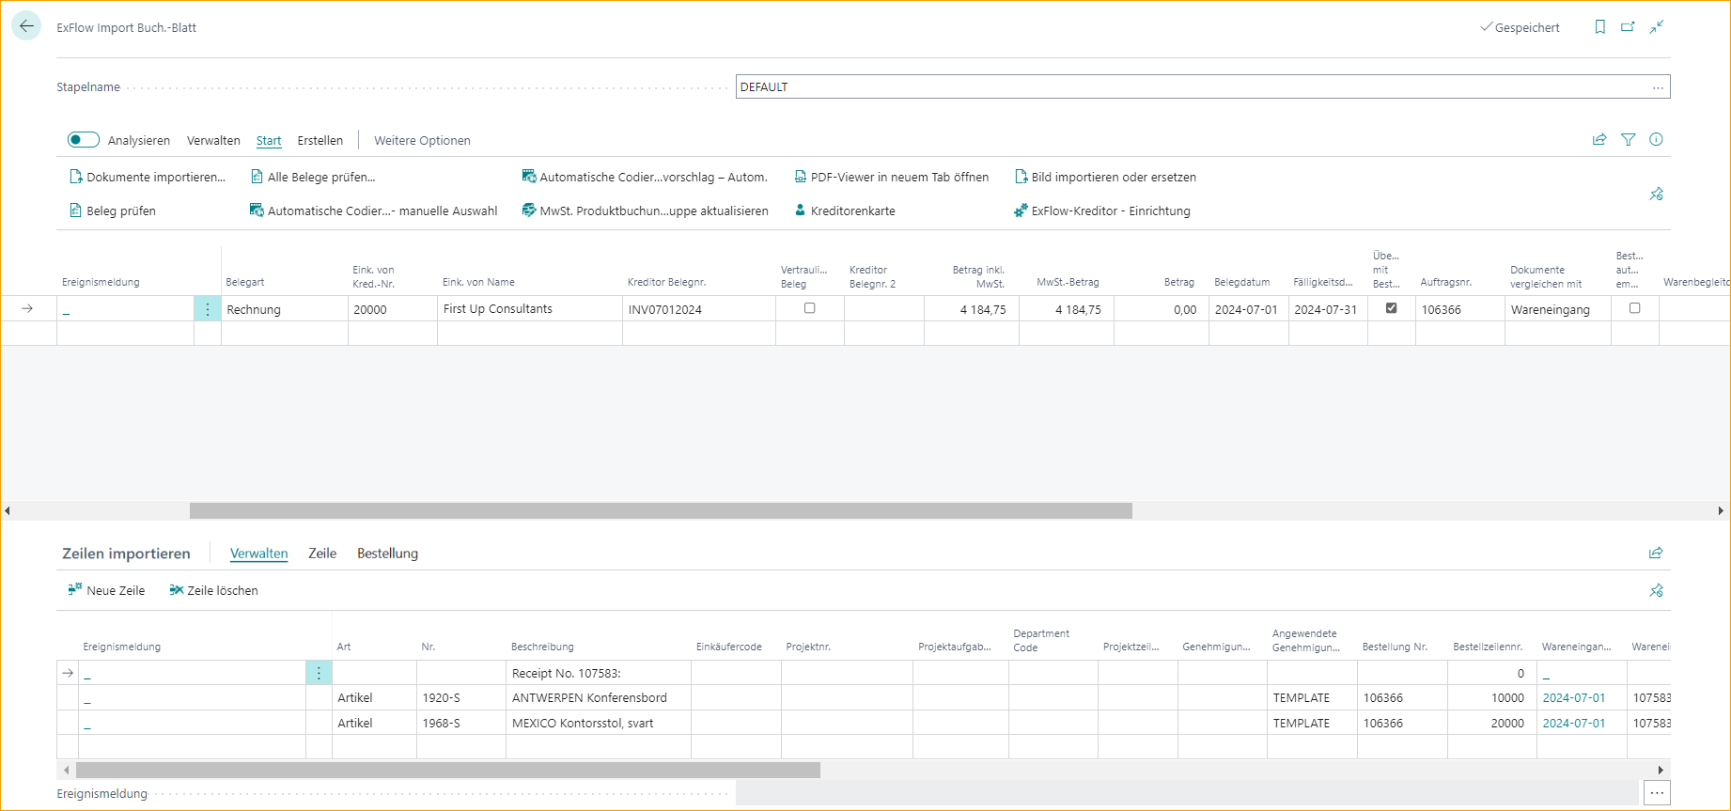Click the upper grid horizontal scrollbar
Viewport: 1731px width, 811px height.
[x=660, y=511]
